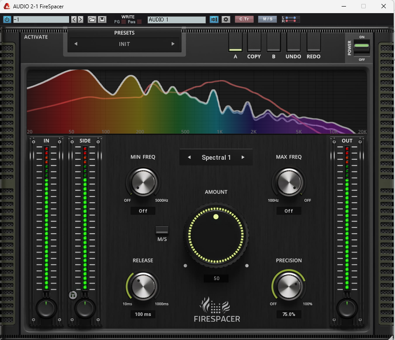
Task: Click the 1000ms label under RELEASE
Action: click(x=161, y=304)
